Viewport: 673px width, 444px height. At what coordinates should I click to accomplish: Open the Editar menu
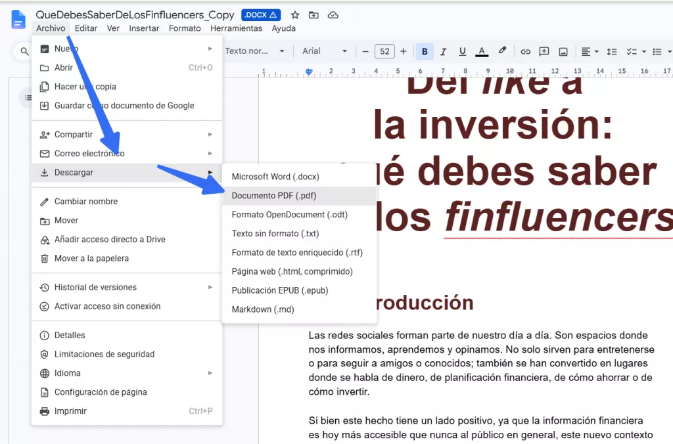tap(86, 28)
